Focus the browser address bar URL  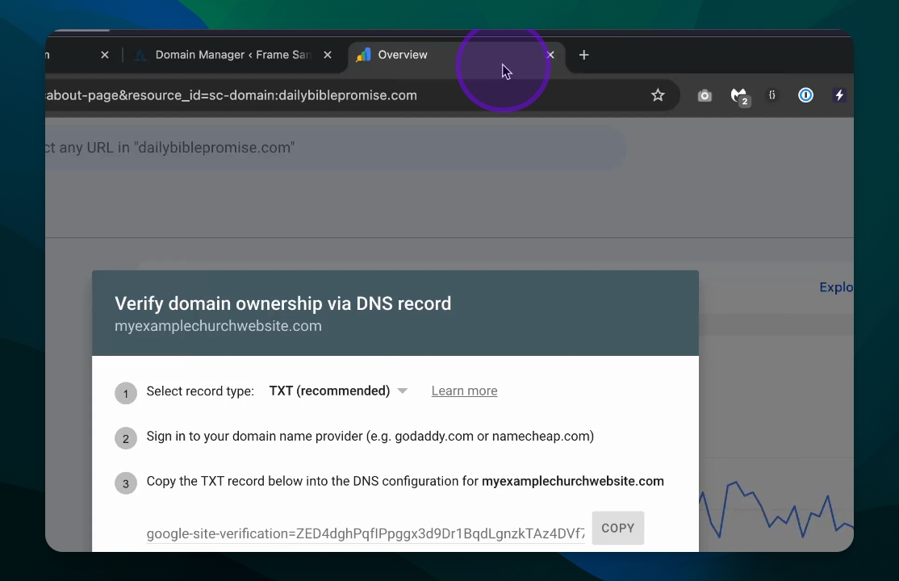click(232, 95)
